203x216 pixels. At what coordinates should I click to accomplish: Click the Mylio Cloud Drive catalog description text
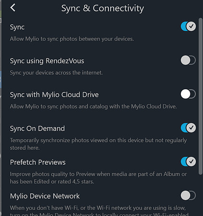pyautogui.click(x=94, y=107)
